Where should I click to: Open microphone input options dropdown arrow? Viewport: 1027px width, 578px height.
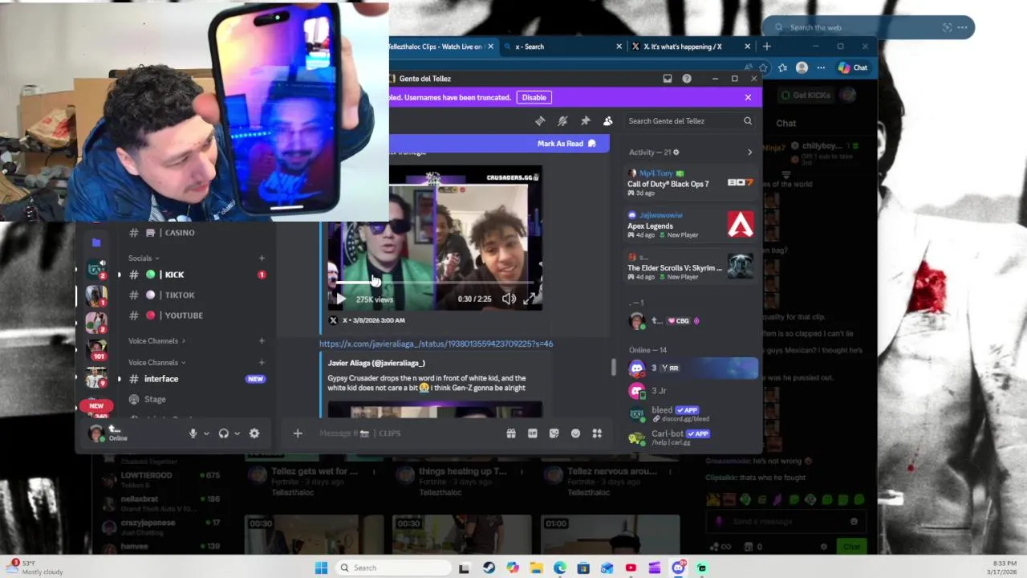coord(206,433)
